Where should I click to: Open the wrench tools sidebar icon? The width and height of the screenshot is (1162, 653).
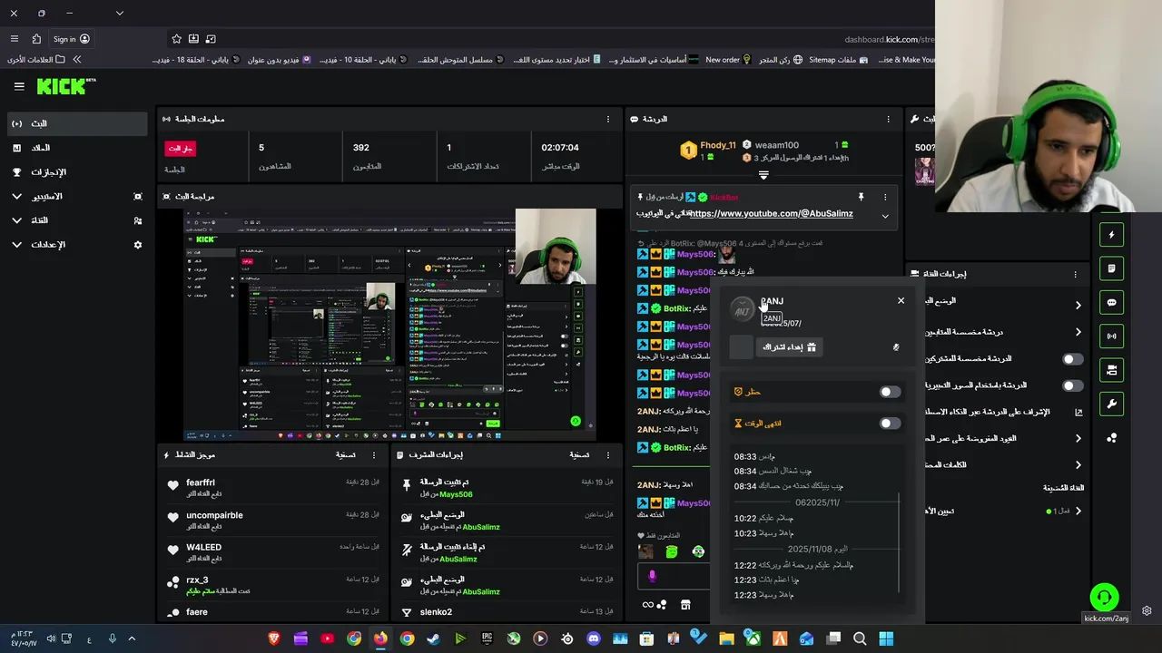click(1111, 404)
